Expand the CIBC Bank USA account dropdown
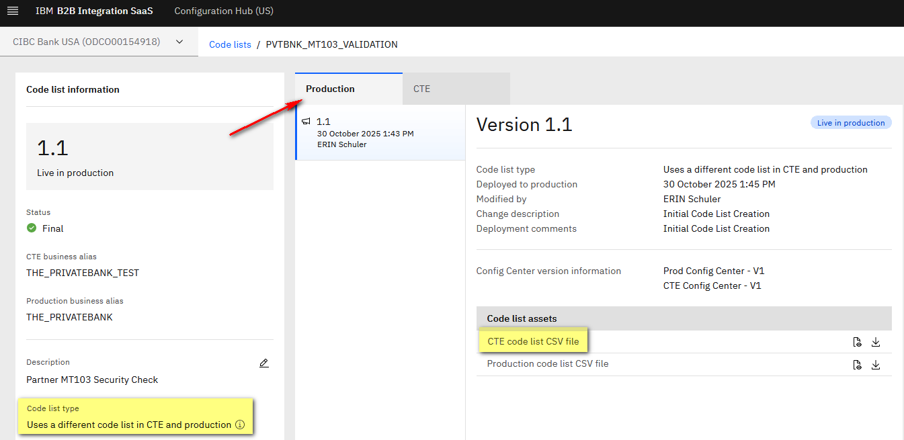 click(x=179, y=42)
